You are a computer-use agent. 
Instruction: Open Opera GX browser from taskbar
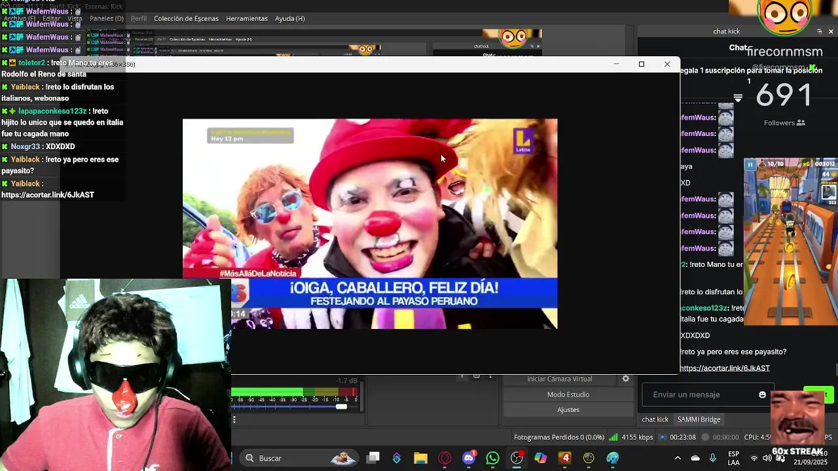[x=445, y=458]
